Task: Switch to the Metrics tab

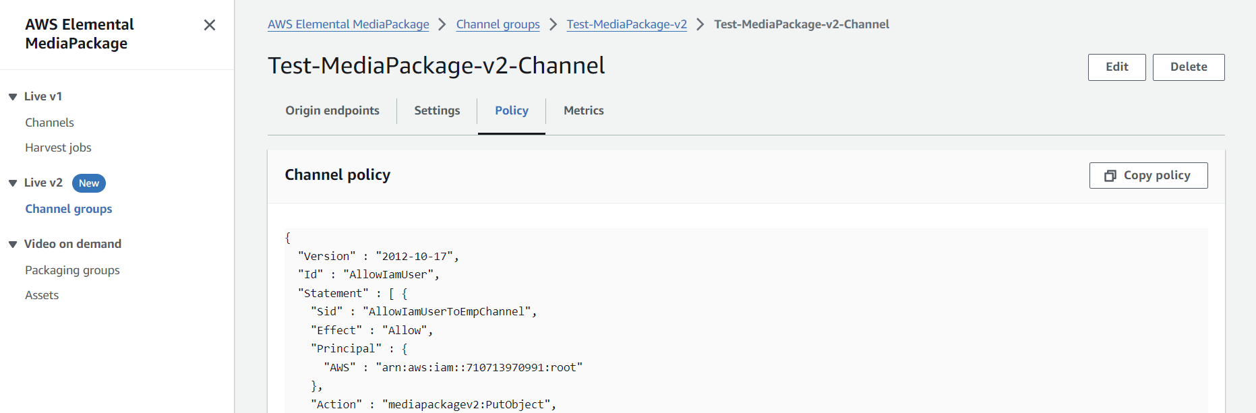Action: tap(584, 110)
